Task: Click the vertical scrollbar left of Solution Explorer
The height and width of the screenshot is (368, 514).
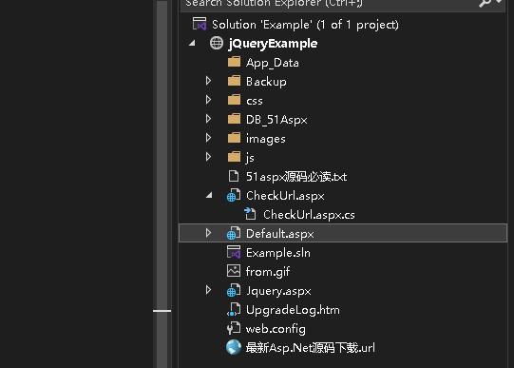Action: [162, 184]
